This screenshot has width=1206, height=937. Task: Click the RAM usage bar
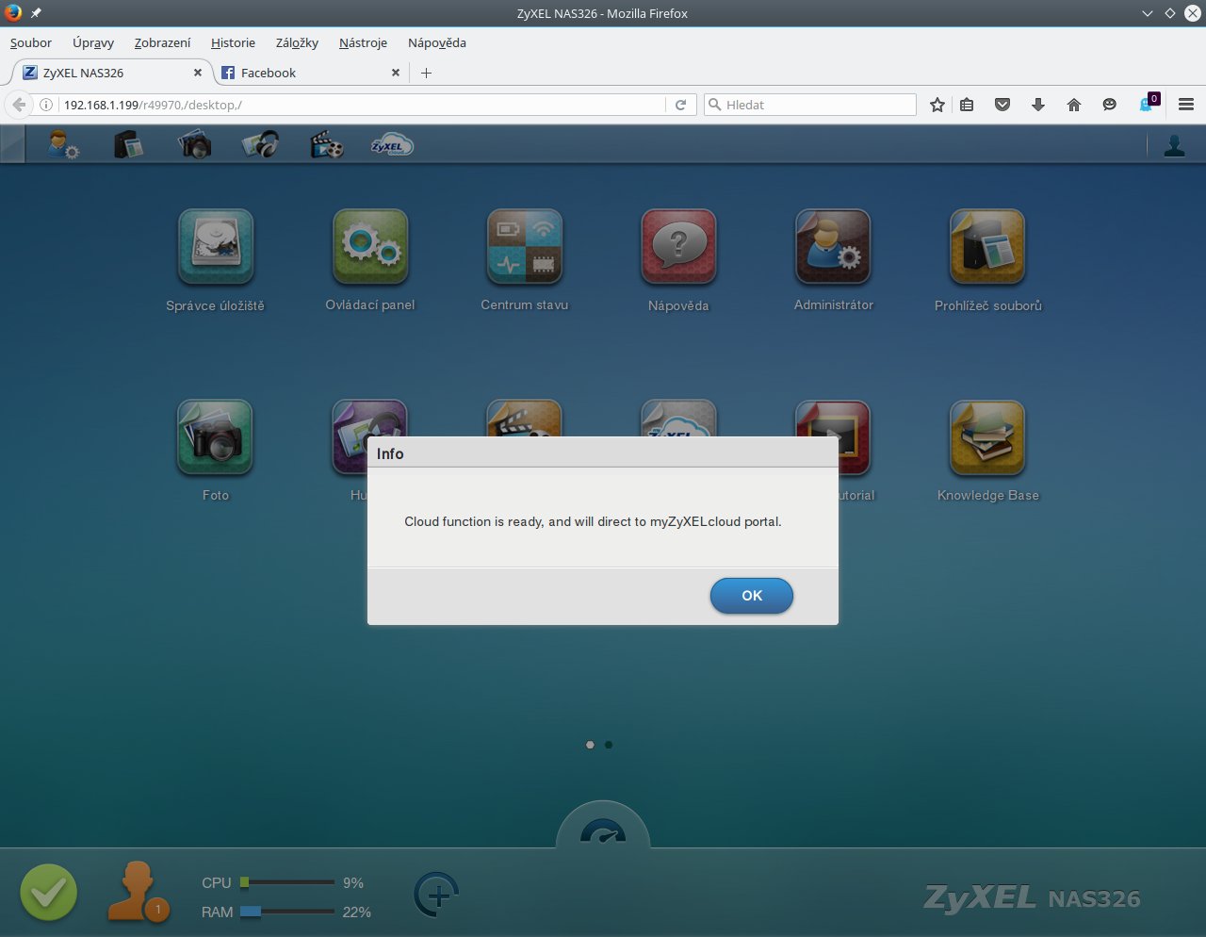[287, 912]
